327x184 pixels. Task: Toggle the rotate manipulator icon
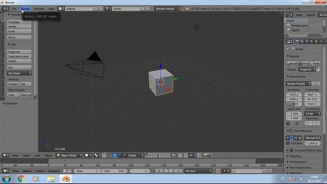(x=120, y=155)
